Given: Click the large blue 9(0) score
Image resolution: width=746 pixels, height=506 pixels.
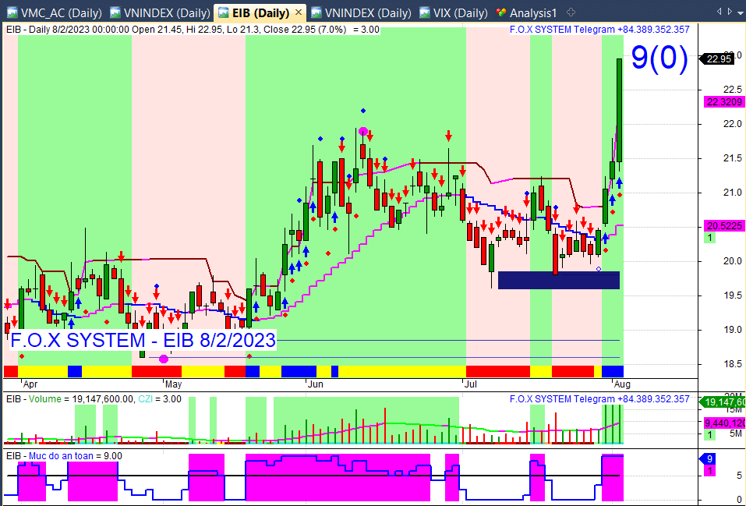Looking at the screenshot, I should (659, 59).
